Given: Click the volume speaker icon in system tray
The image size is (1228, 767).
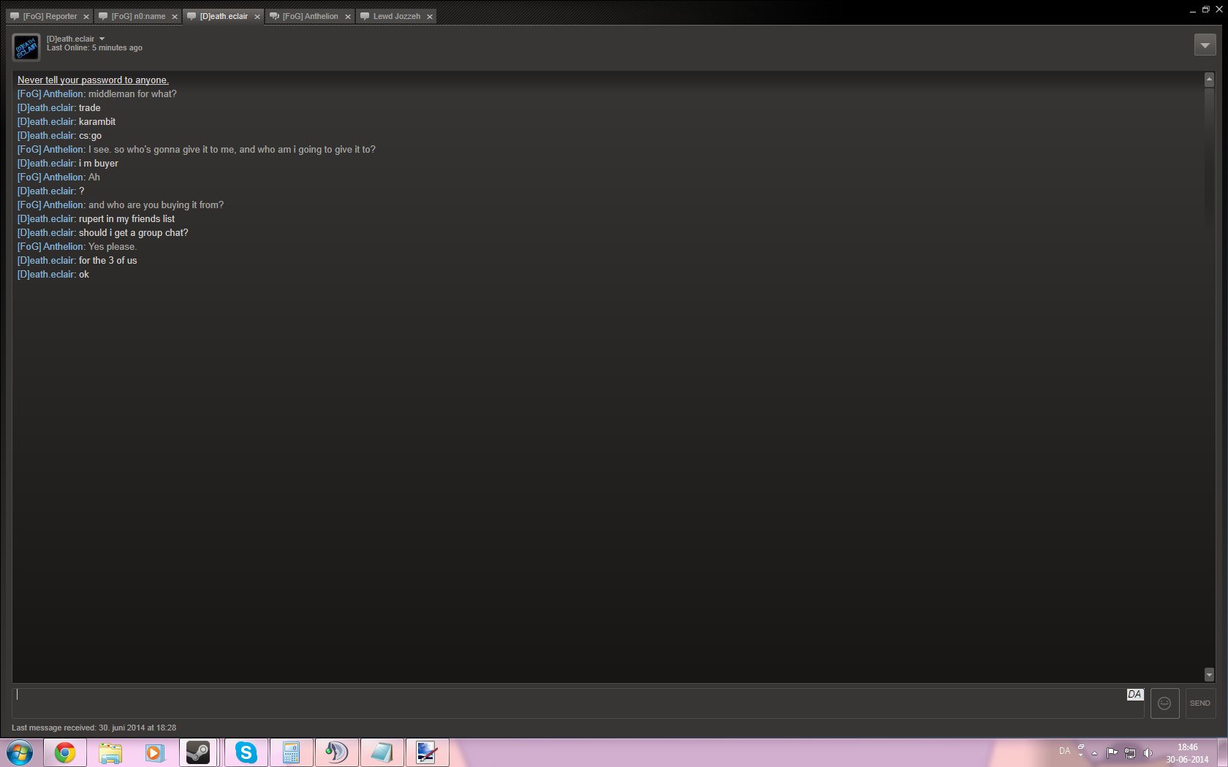Looking at the screenshot, I should pyautogui.click(x=1148, y=753).
